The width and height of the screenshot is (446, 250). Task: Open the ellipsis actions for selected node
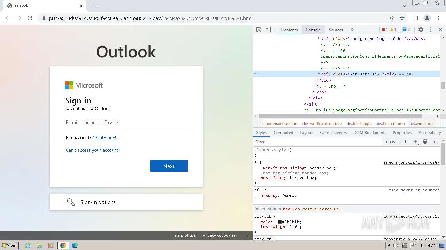tap(256, 74)
